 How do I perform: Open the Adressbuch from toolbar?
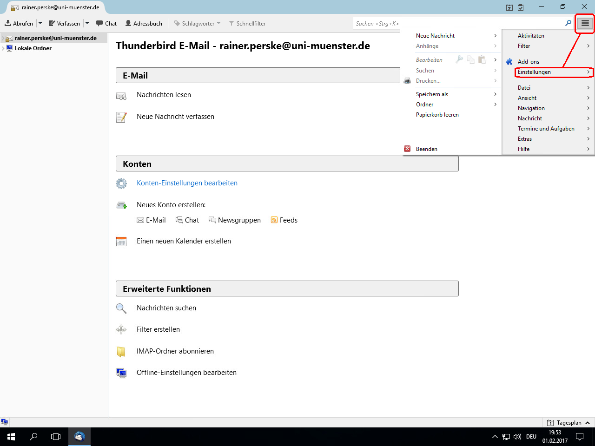pos(144,24)
